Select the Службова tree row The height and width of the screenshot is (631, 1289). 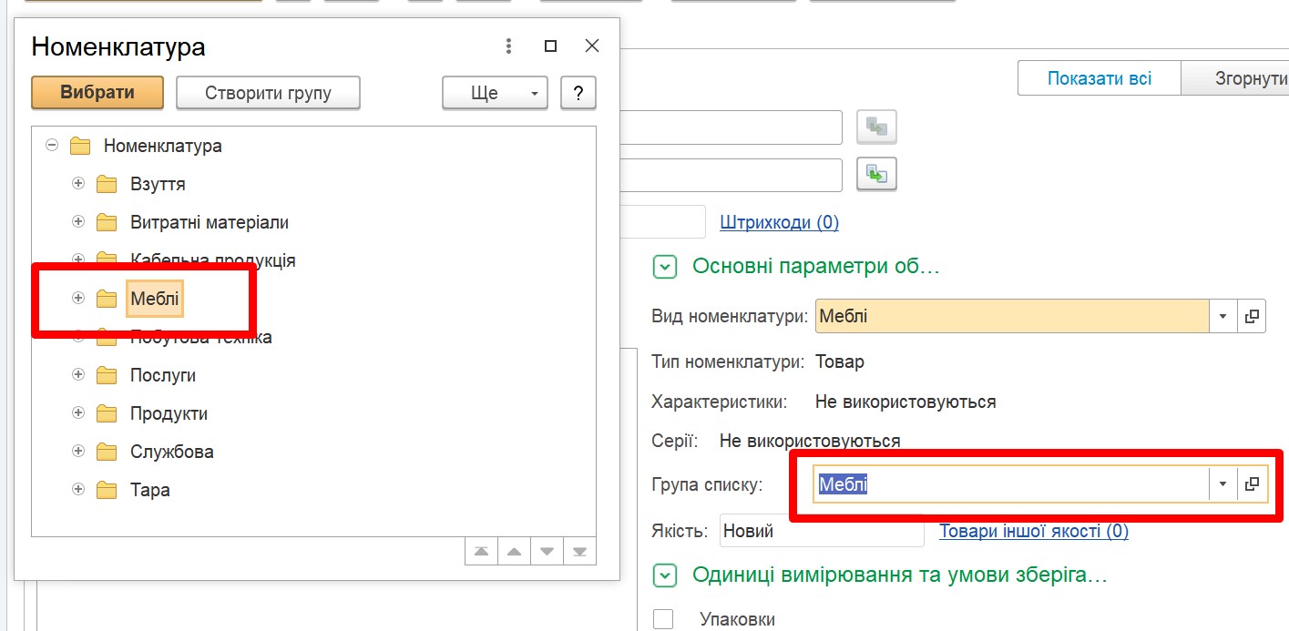point(313,452)
